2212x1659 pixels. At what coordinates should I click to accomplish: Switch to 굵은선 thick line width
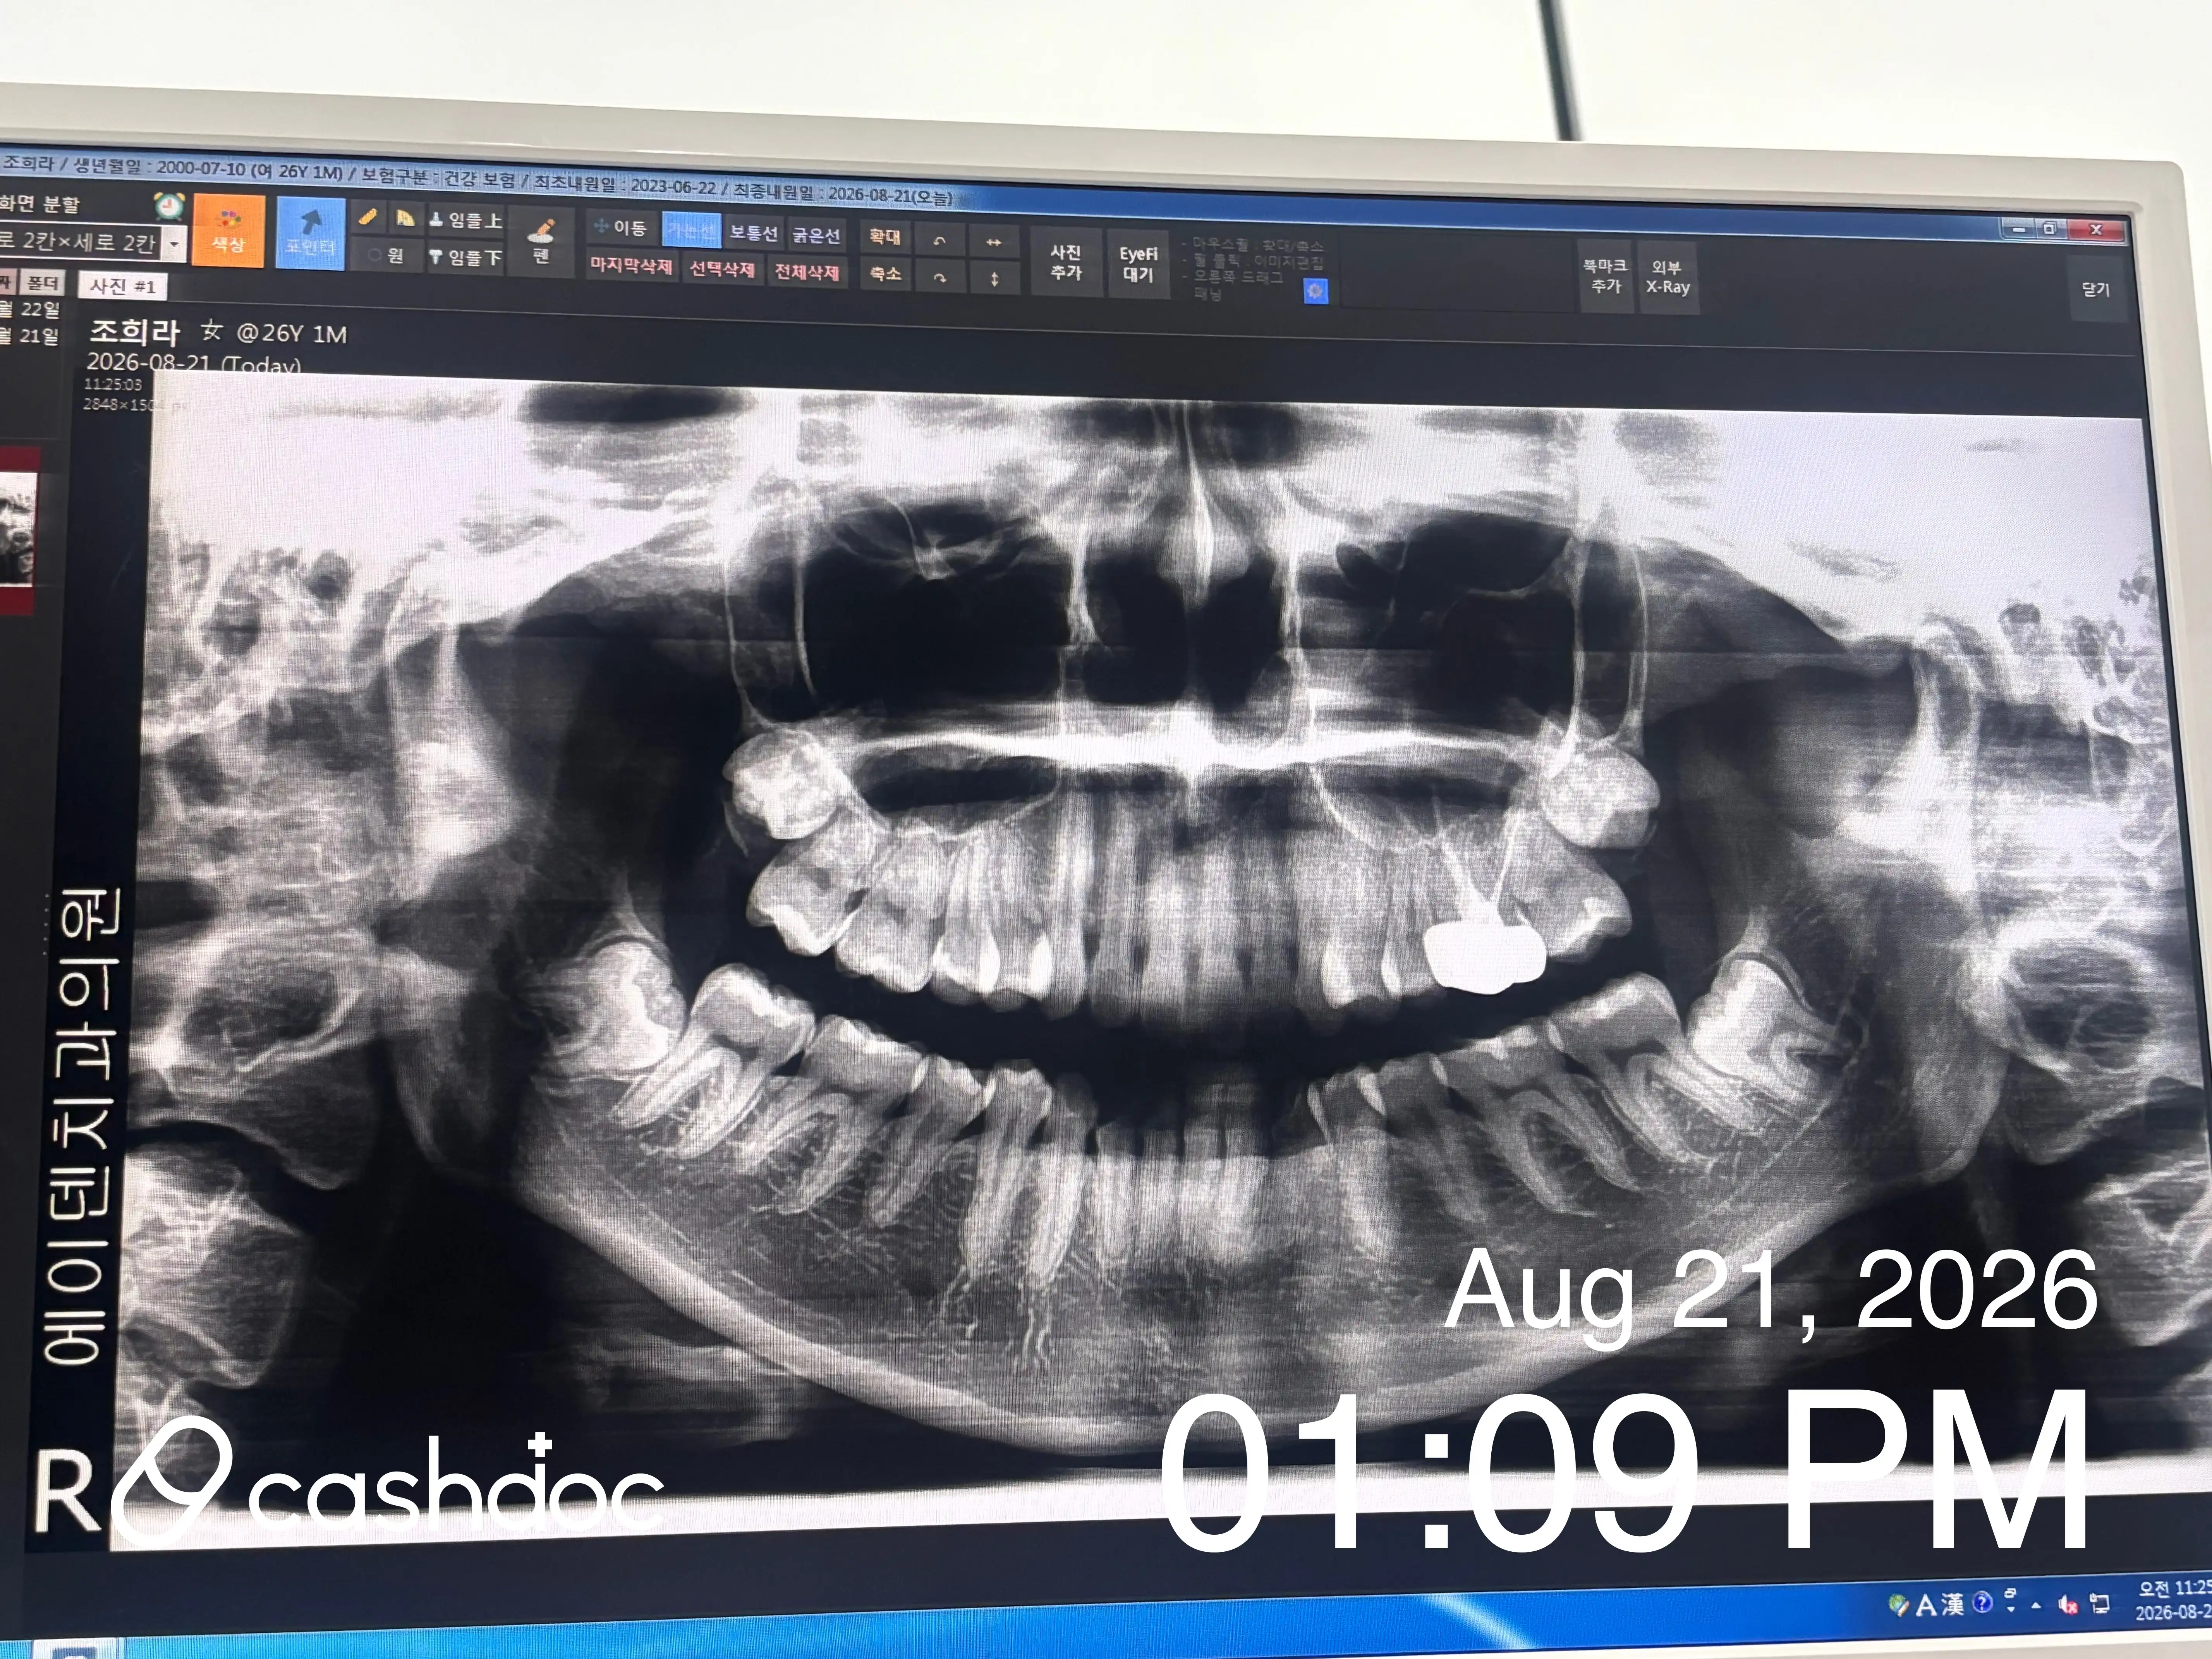click(816, 235)
